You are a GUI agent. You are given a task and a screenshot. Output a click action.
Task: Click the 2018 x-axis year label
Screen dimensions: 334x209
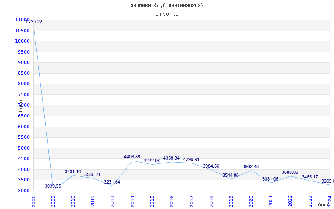211,201
